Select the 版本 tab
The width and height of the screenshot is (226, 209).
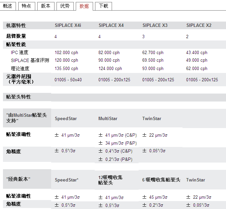[x=46, y=6]
